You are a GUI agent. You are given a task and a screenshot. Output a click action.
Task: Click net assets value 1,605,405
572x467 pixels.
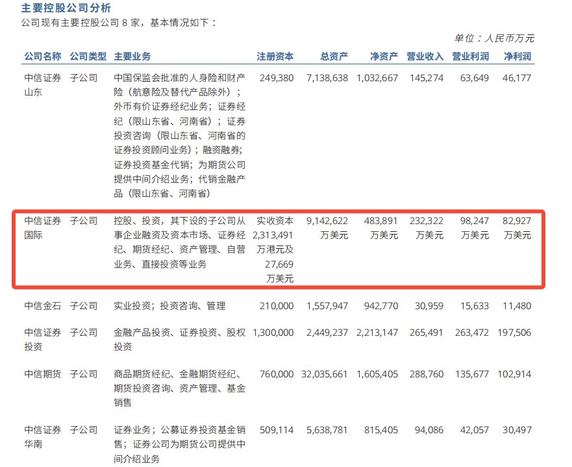click(377, 374)
